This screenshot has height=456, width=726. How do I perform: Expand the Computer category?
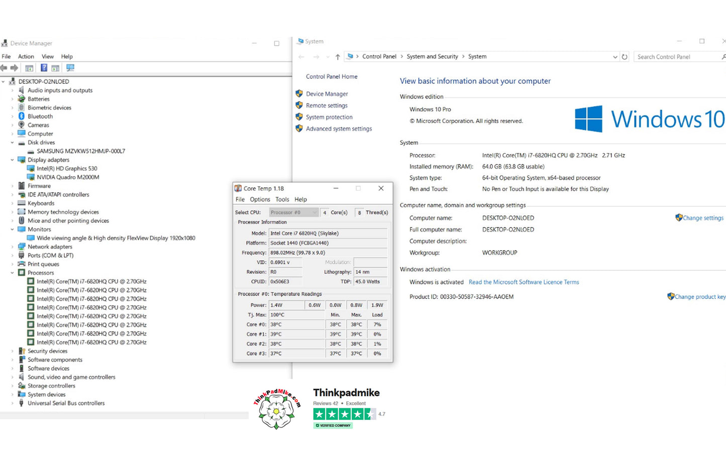[12, 134]
